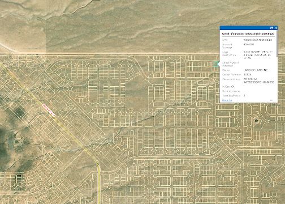Click the Zoom to link
This screenshot has height=204, width=285.
pyautogui.click(x=227, y=100)
